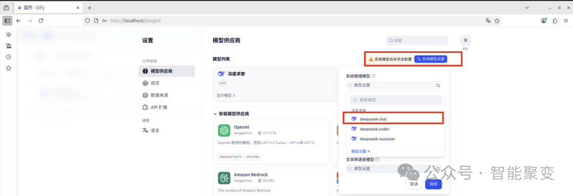Select the 插件 - Dify browser tab
Viewport: 573px width, 196px height.
coord(48,7)
